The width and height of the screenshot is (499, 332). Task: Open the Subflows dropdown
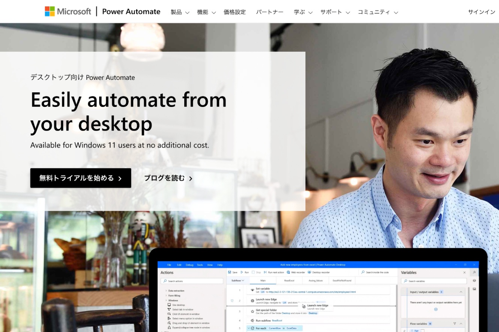tap(238, 280)
